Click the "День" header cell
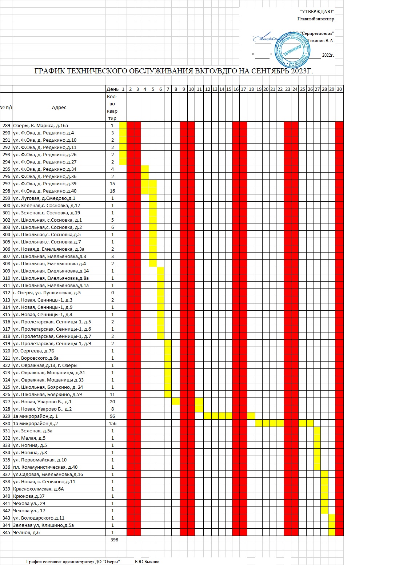The width and height of the screenshot is (419, 565). (x=112, y=89)
